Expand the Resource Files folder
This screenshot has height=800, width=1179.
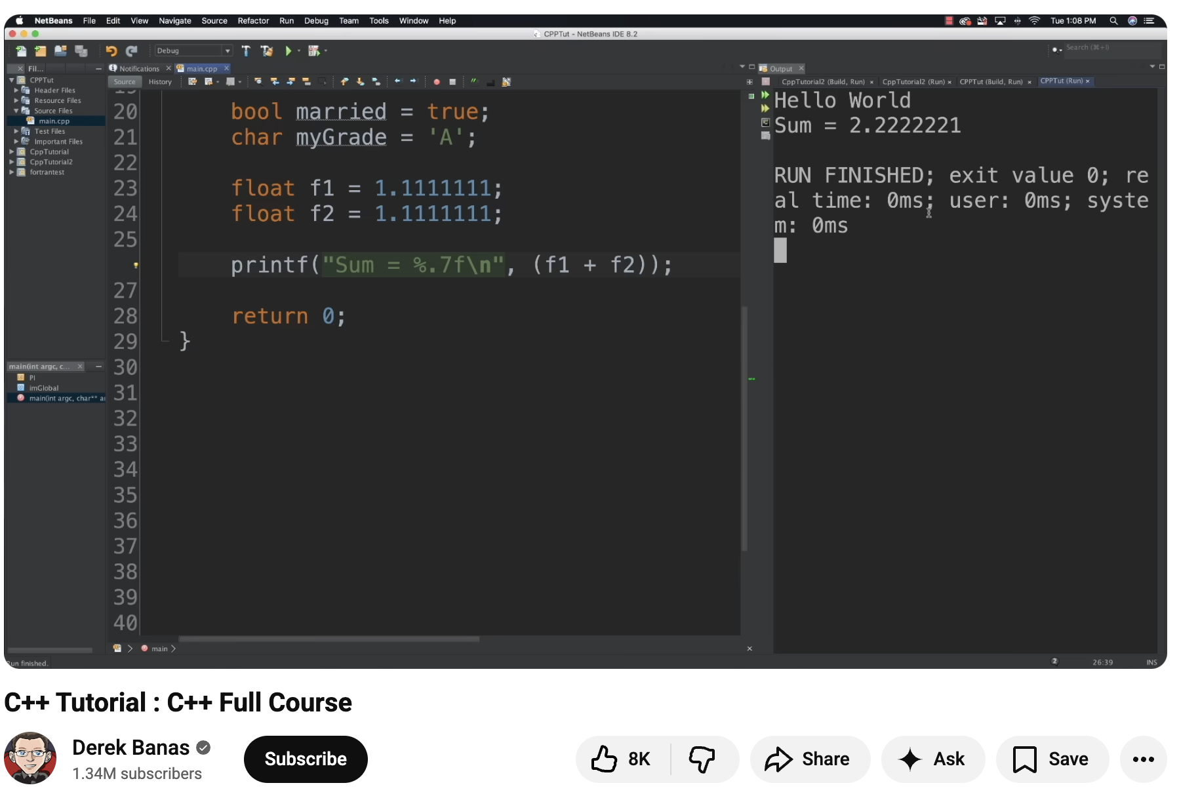pyautogui.click(x=16, y=100)
